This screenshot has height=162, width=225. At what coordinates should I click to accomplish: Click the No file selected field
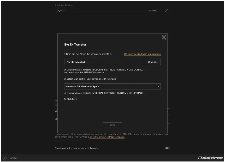click(104, 62)
